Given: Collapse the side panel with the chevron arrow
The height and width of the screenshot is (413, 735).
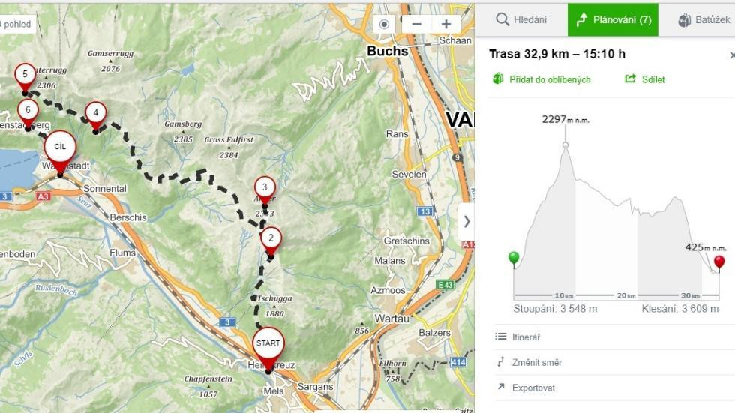Looking at the screenshot, I should click(466, 221).
